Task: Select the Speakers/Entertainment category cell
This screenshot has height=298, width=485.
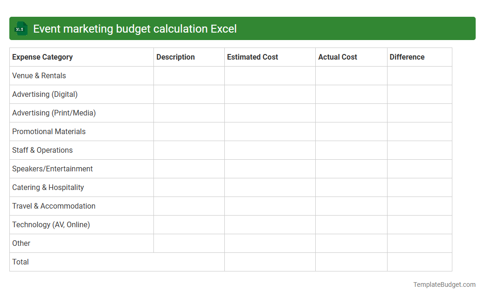Action: pyautogui.click(x=52, y=169)
